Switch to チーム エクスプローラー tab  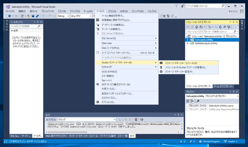click(x=223, y=86)
